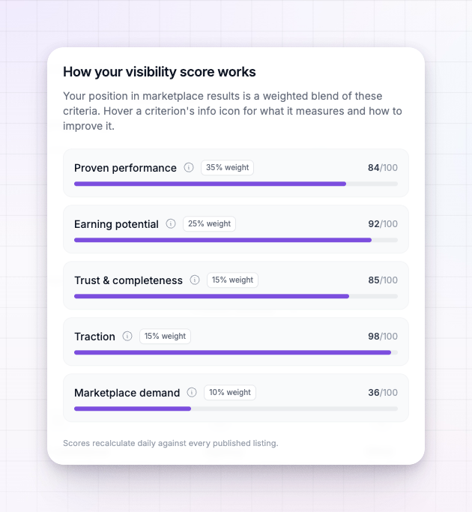Click the Earning potential progress bar
This screenshot has width=472, height=512.
[x=236, y=240]
